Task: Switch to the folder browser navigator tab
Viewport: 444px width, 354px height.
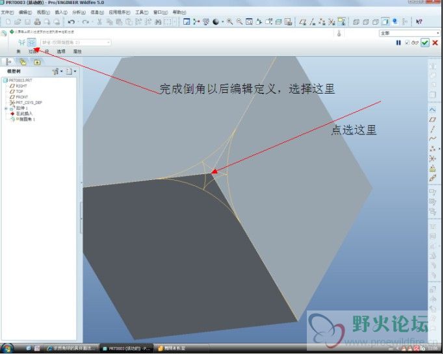Action: coord(23,62)
